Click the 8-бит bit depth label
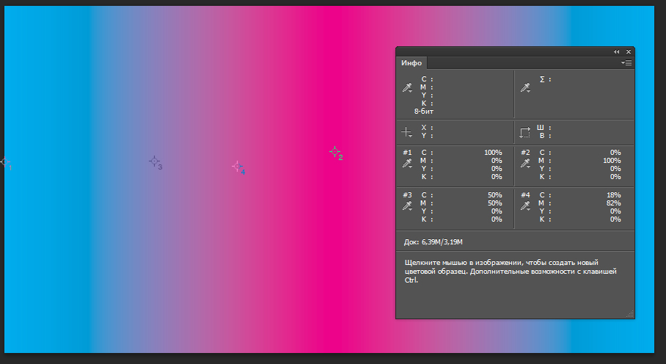 click(x=424, y=112)
